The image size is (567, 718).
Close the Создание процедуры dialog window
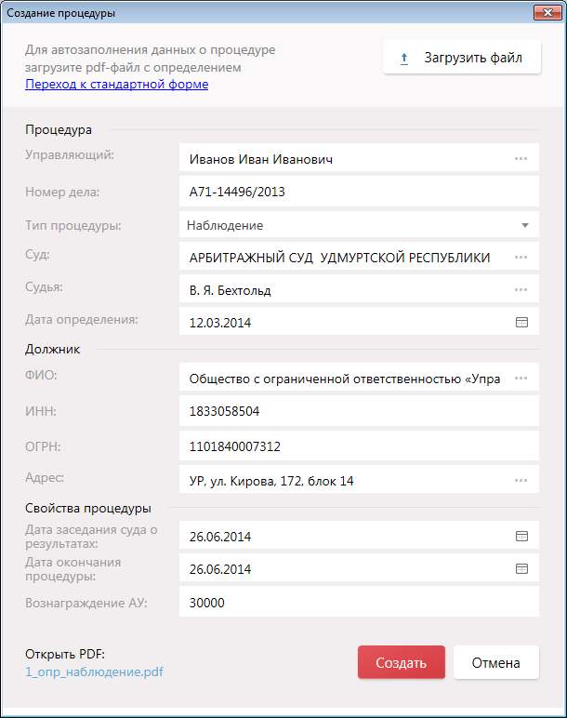pos(546,13)
